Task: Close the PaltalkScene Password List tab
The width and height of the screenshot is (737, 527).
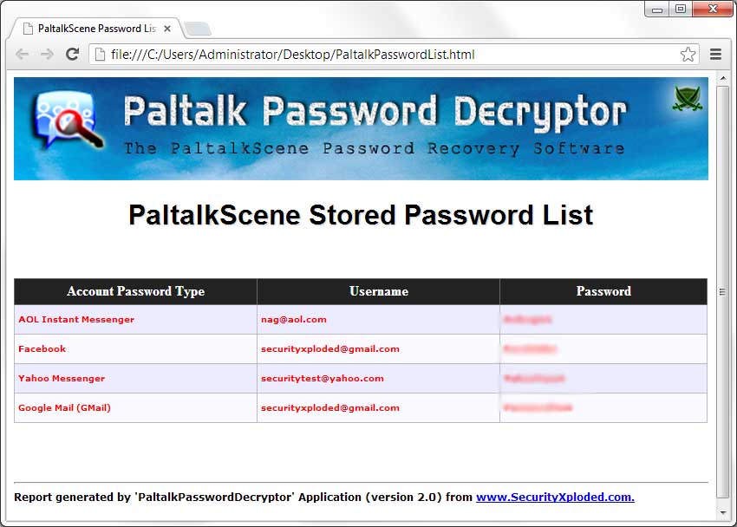Action: pos(166,29)
